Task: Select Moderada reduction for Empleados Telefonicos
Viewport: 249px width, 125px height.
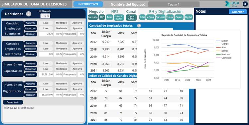Action: (62, 49)
